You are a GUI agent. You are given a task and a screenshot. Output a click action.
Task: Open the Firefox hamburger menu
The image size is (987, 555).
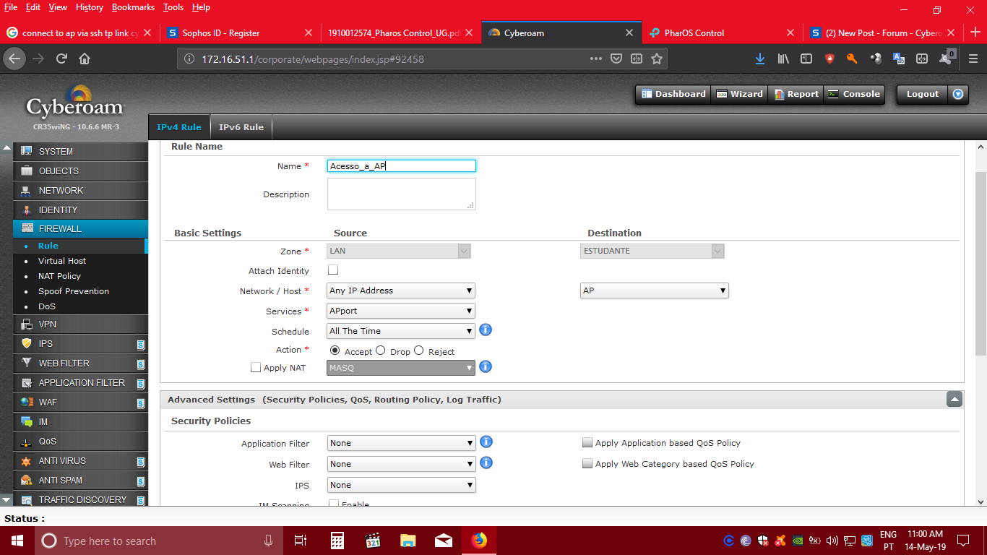coord(973,59)
